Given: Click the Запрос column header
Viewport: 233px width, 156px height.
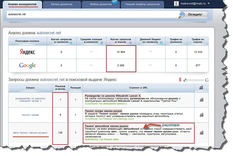Looking at the screenshot, I should click(x=30, y=88).
